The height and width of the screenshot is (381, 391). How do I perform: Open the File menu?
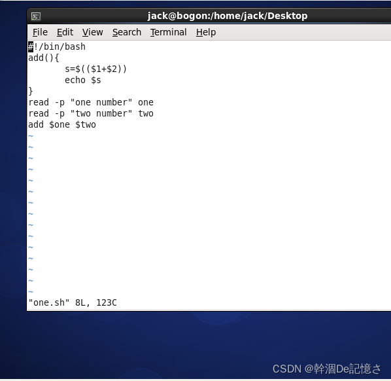coord(40,32)
